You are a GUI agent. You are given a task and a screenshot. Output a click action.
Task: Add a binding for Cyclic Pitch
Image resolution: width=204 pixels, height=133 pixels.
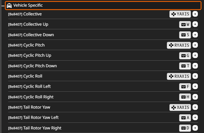[x=195, y=45]
